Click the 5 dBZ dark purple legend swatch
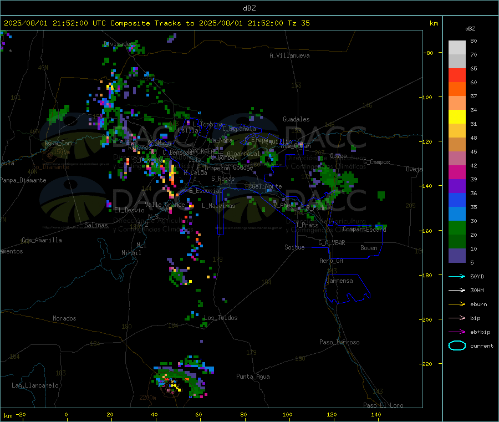The height and width of the screenshot is (422, 499). (x=457, y=256)
